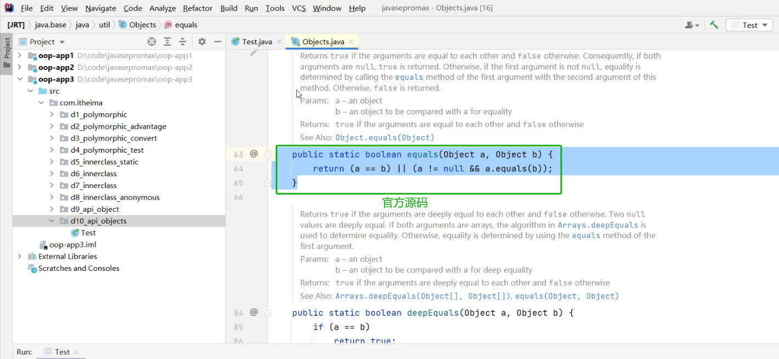Image resolution: width=779 pixels, height=359 pixels.
Task: Open the Window menu
Action: (x=327, y=8)
